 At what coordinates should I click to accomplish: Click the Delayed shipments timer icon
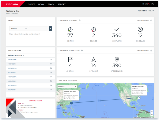point(93,29)
